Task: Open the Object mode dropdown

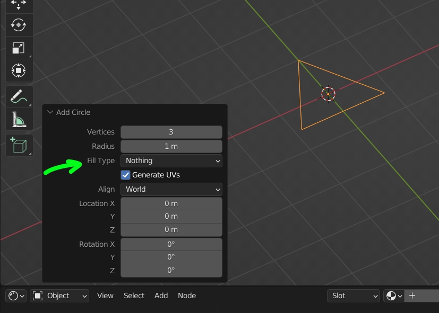Action: coord(59,296)
